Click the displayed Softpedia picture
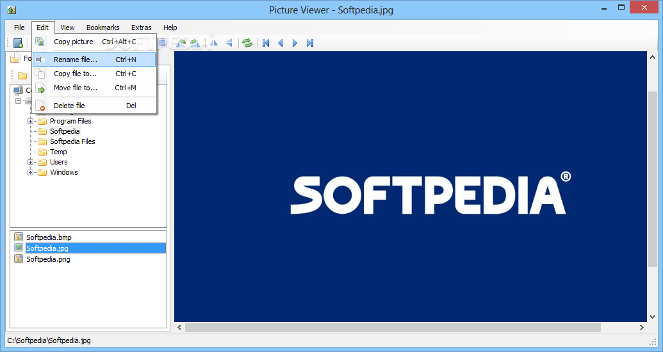Screen dimensions: 663x352 click(x=411, y=187)
